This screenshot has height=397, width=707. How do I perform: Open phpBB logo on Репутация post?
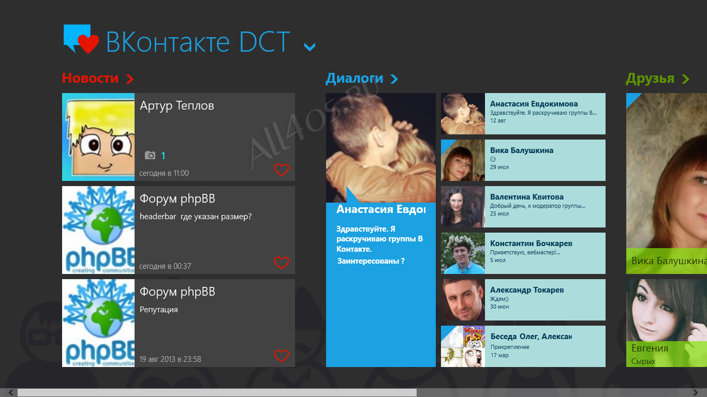tap(98, 323)
